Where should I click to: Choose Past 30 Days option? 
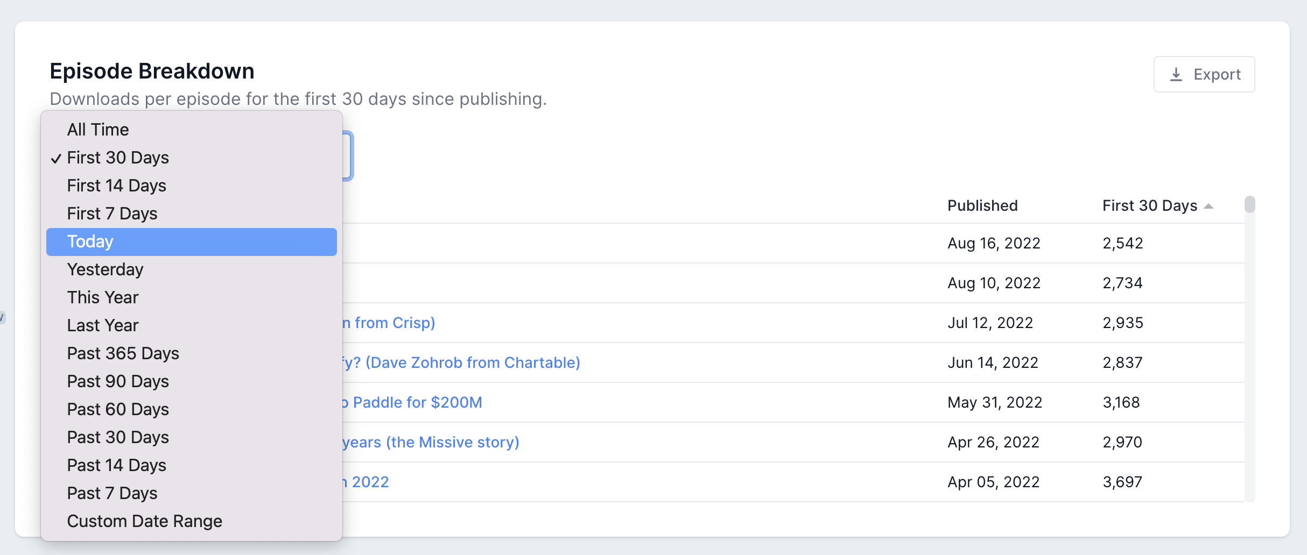click(118, 437)
